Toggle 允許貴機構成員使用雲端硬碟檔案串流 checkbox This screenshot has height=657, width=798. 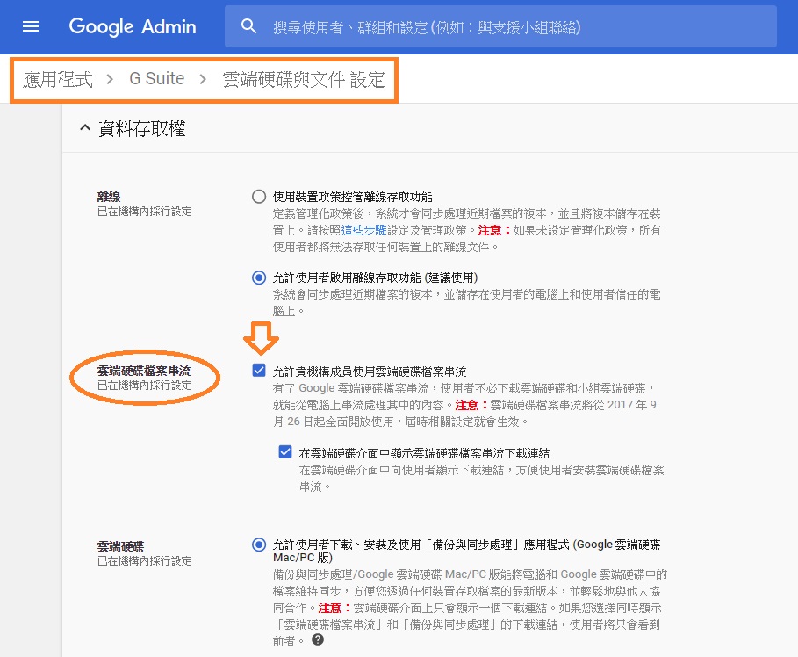[x=259, y=371]
